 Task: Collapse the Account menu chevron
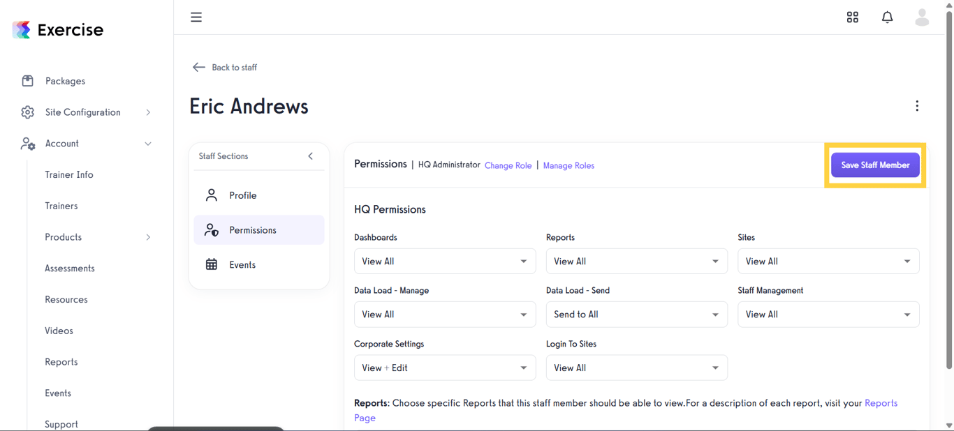point(148,144)
